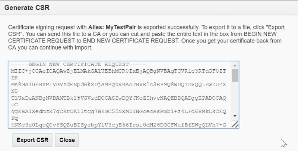Click the wrapped 'Fq' line in CSR
This screenshot has height=151, width=298.
[x=15, y=118]
